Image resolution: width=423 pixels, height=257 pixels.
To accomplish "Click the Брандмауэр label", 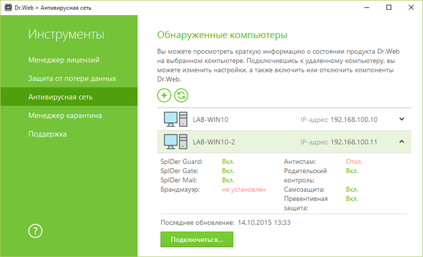I will [x=180, y=189].
